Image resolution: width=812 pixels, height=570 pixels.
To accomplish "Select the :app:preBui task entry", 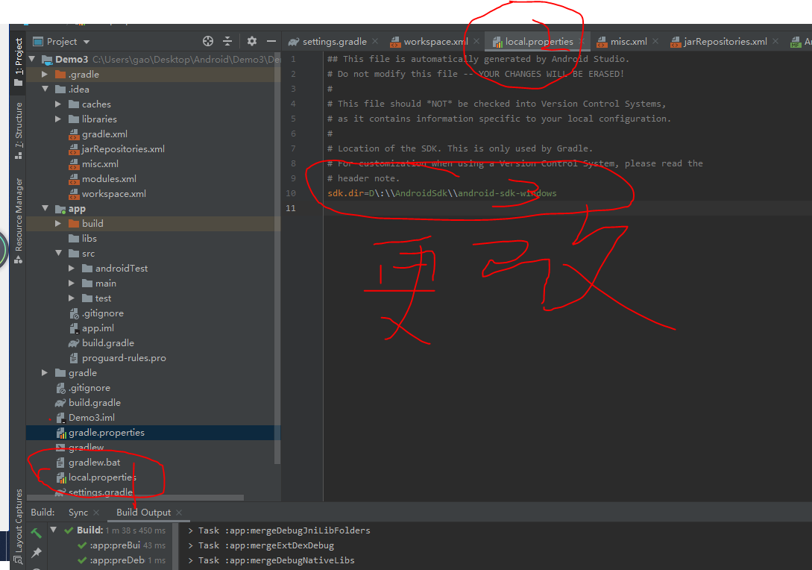I will (122, 545).
